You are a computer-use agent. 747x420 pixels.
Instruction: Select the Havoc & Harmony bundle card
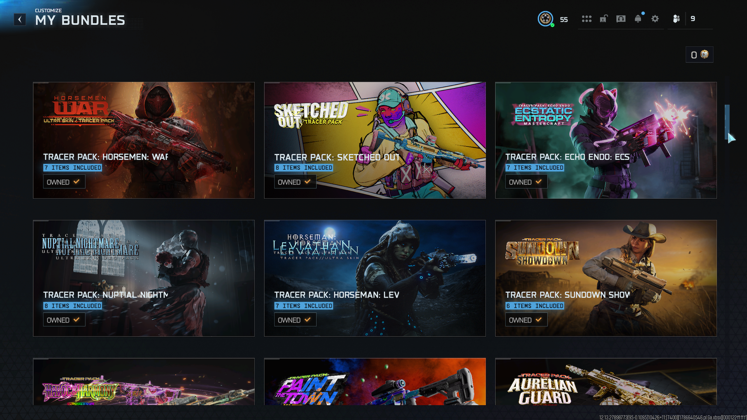144,381
